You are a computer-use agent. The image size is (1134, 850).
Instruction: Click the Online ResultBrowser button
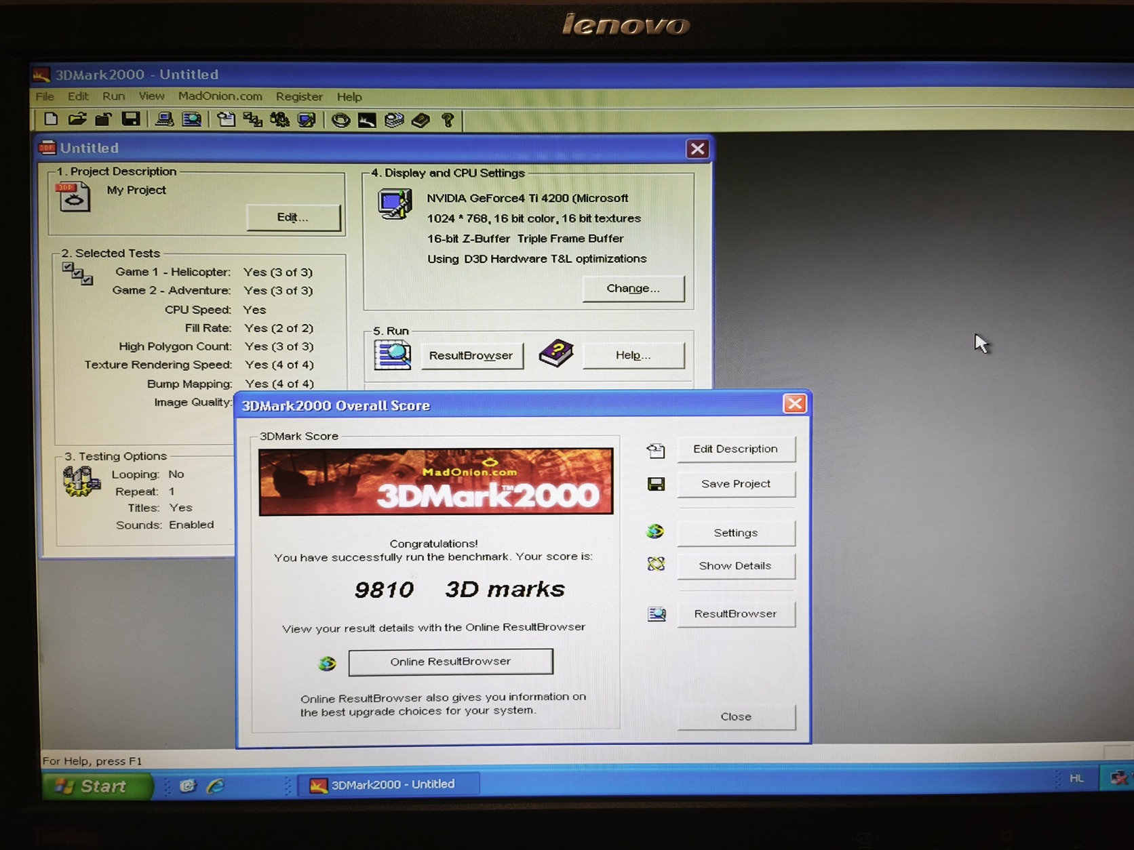450,662
